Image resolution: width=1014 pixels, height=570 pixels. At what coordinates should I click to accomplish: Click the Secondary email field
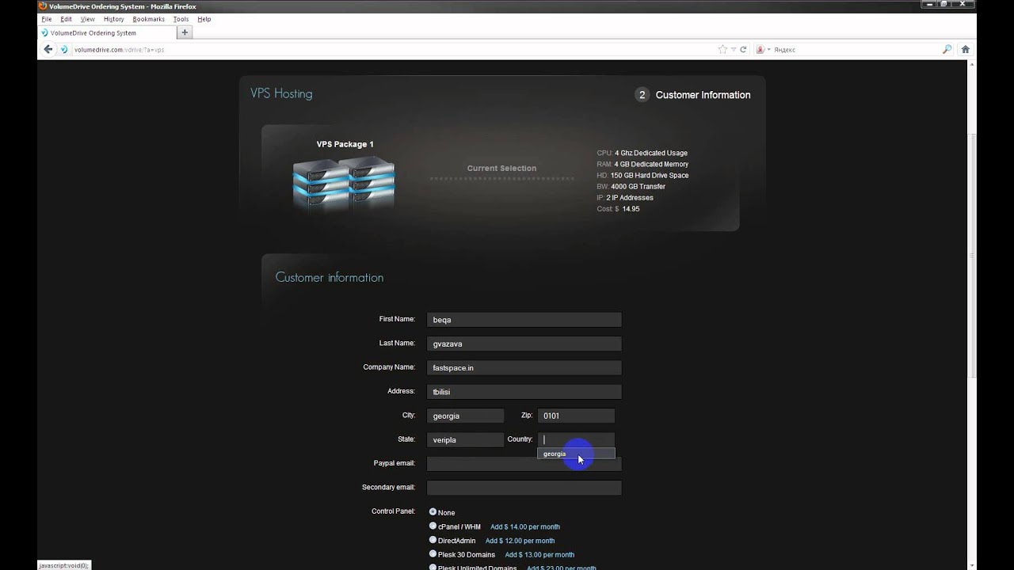(x=524, y=488)
